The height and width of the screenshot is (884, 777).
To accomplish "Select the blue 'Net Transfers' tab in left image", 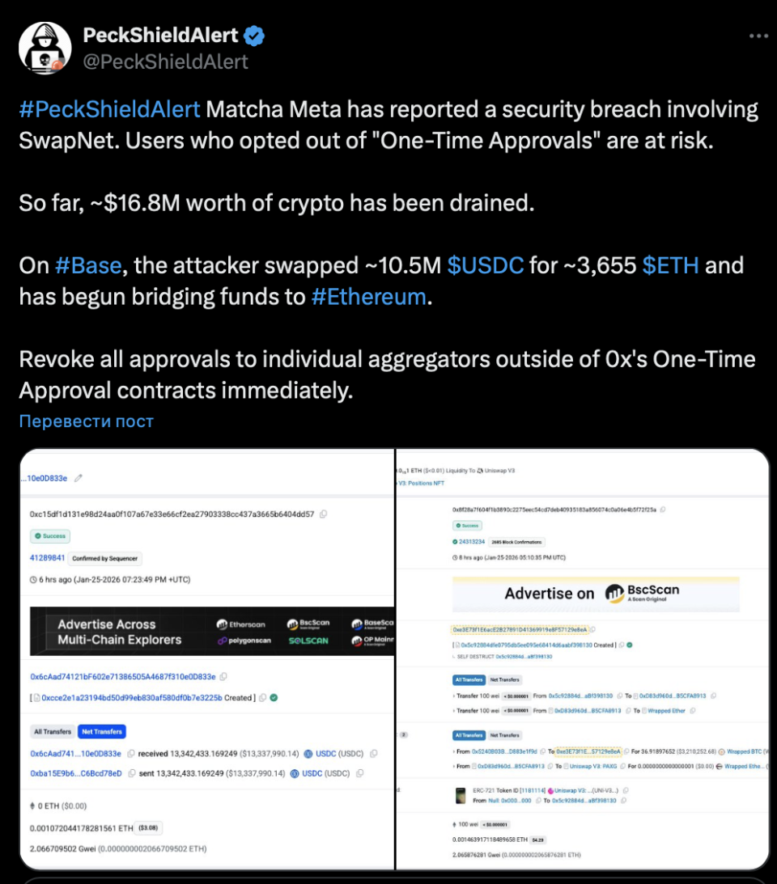I will pyautogui.click(x=102, y=732).
